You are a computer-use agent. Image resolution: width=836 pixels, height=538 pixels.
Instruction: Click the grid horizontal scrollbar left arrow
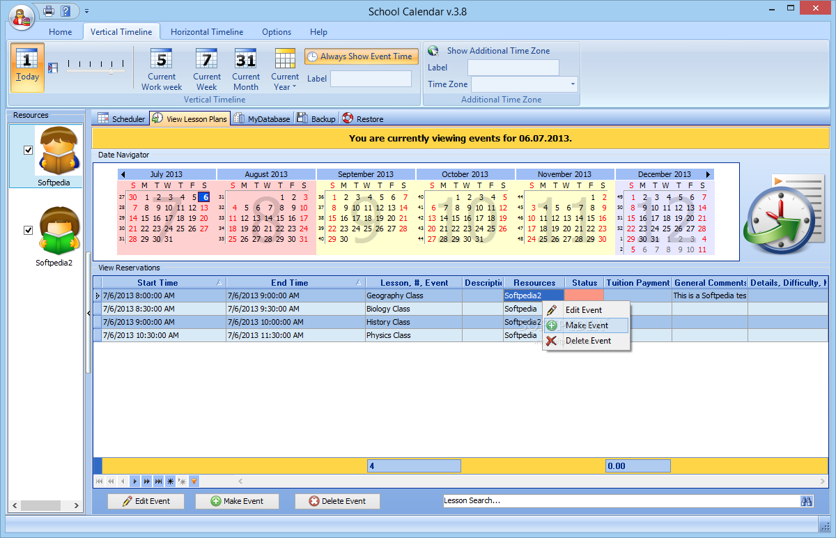tap(242, 482)
